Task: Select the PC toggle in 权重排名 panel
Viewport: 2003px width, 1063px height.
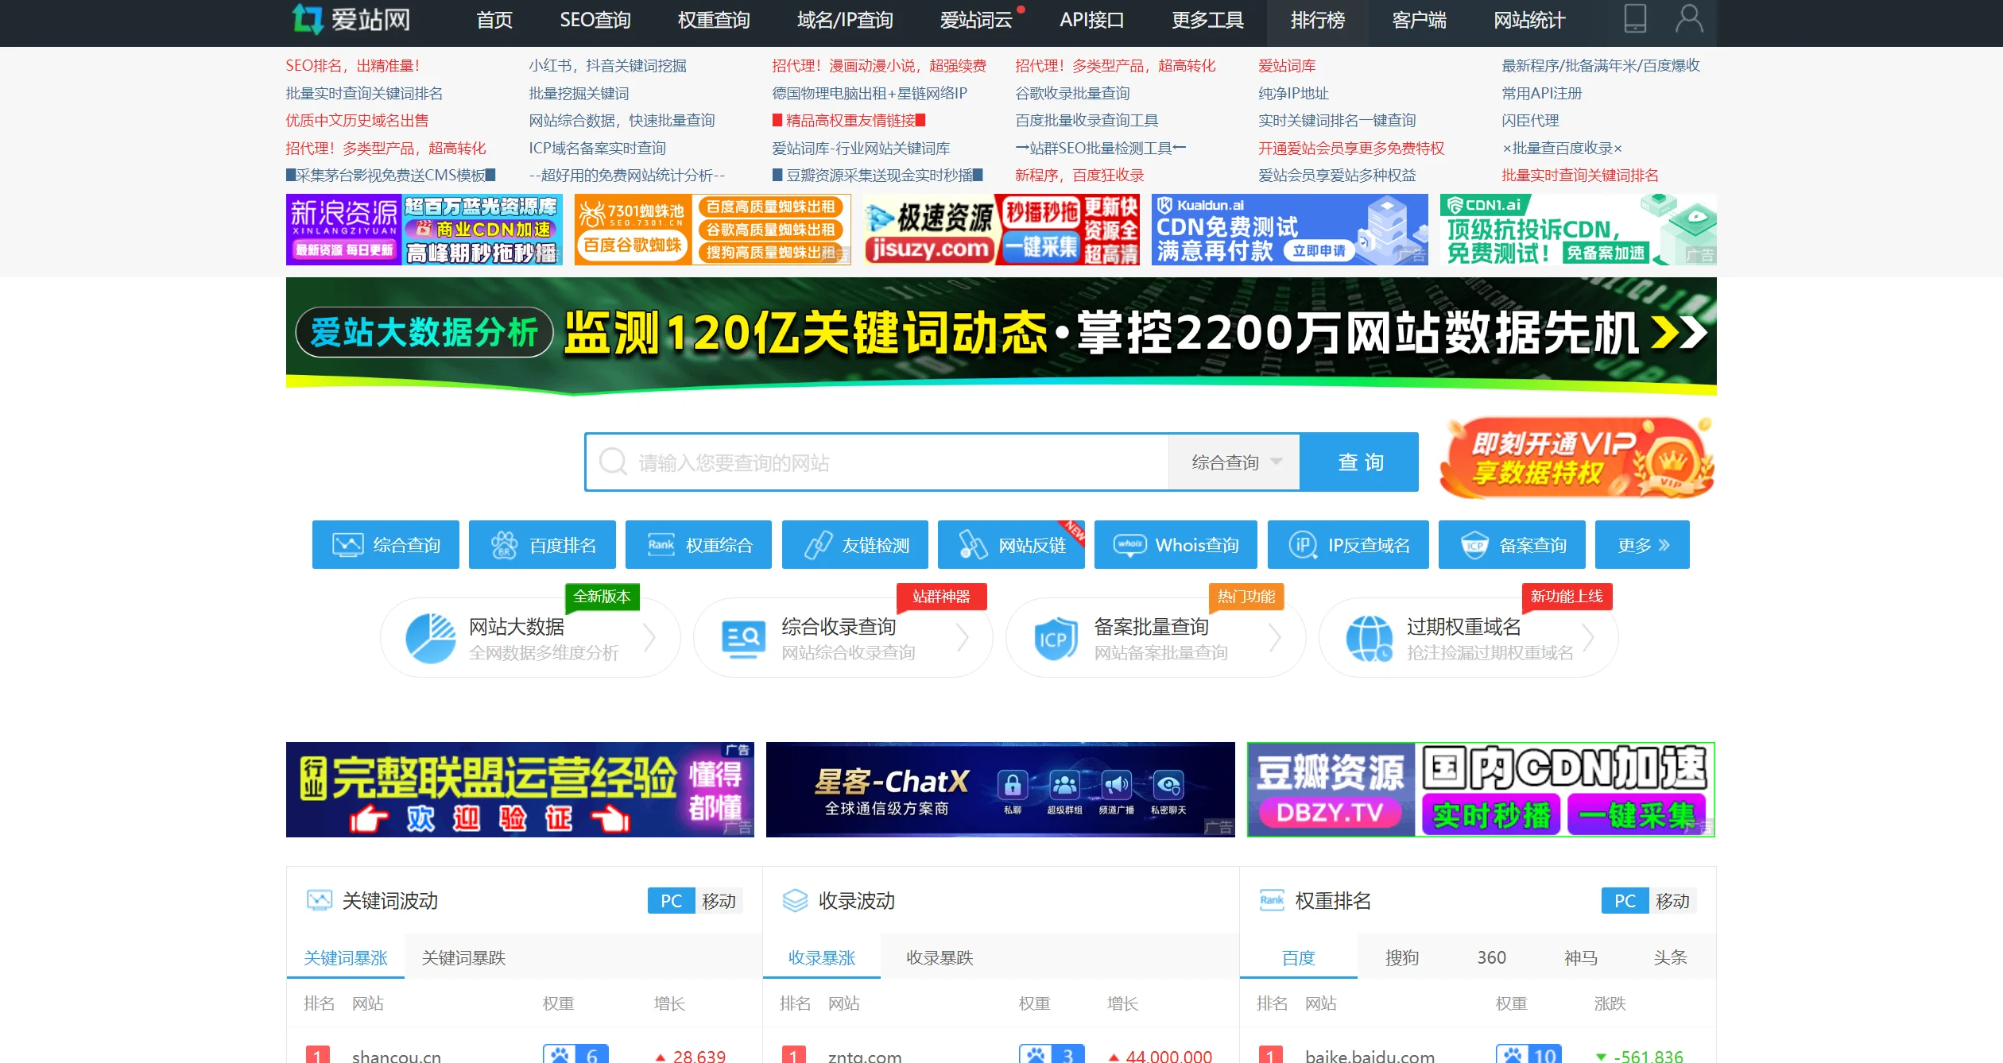Action: (1625, 901)
